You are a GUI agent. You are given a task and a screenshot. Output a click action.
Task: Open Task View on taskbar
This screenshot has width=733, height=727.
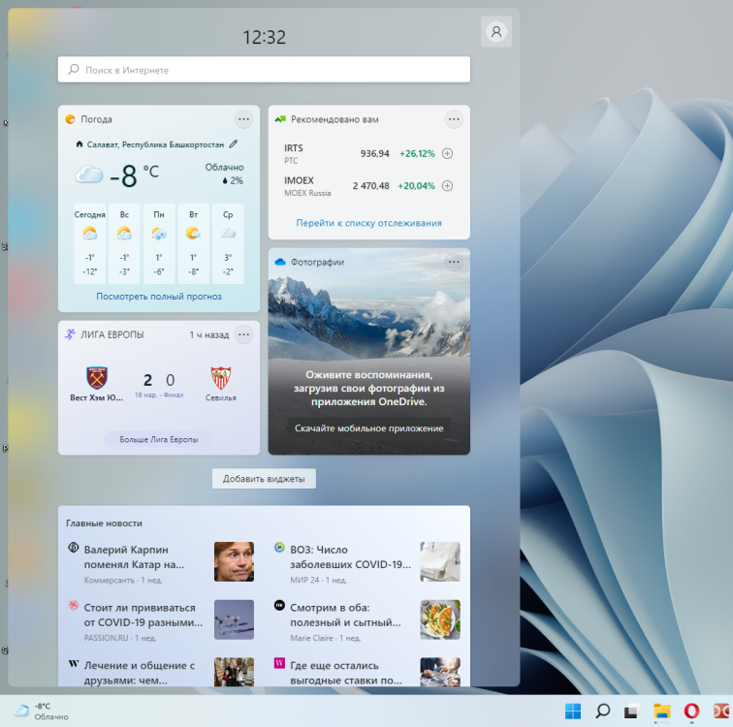[632, 711]
